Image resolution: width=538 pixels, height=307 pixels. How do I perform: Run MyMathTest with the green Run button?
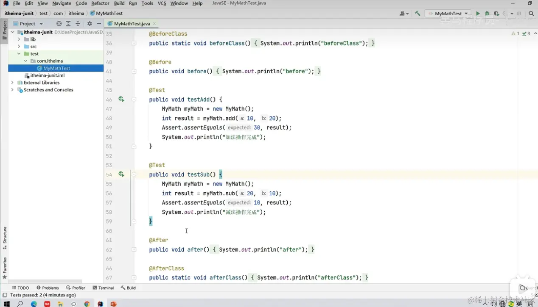(x=478, y=14)
